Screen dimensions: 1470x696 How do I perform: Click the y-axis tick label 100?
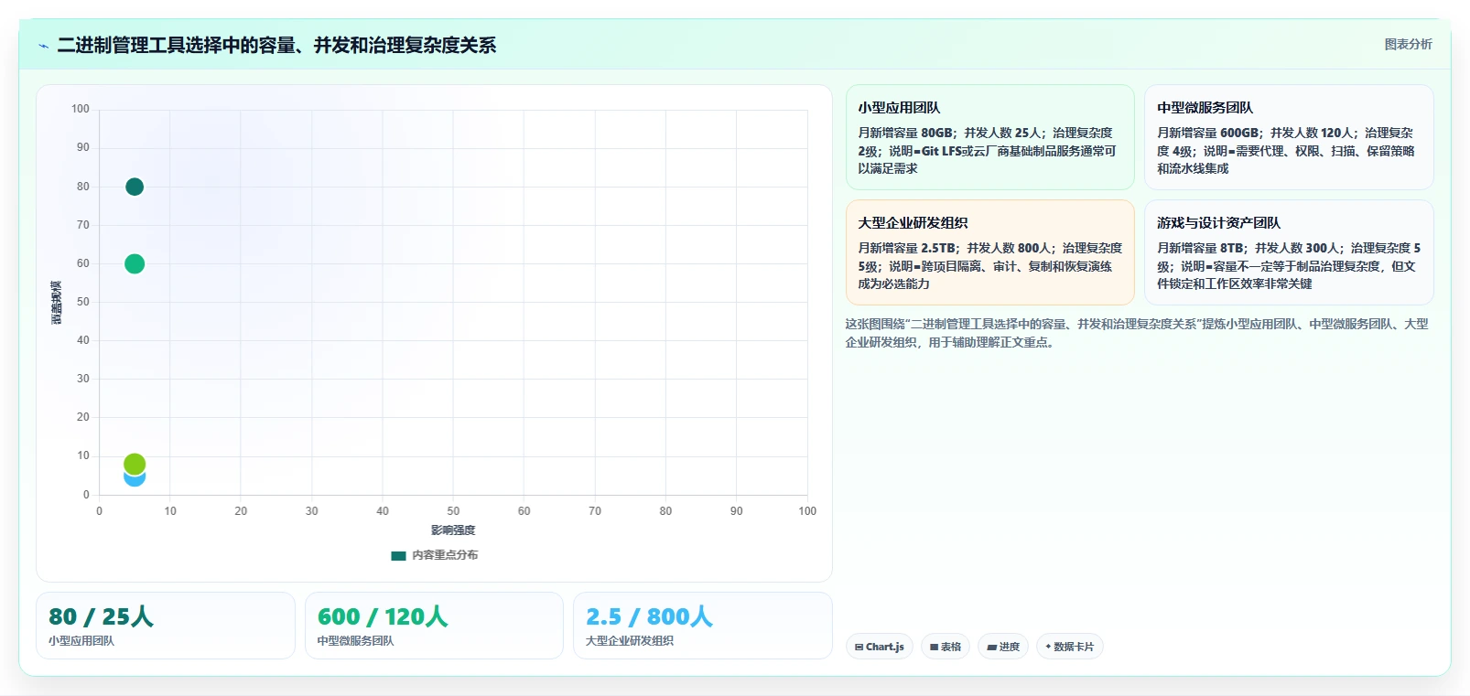[81, 109]
